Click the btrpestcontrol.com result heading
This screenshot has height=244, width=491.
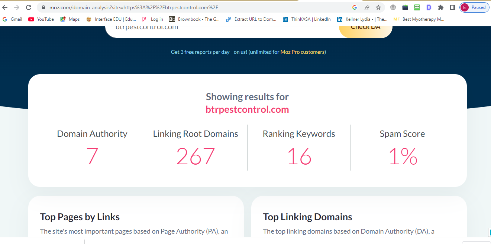click(x=247, y=109)
